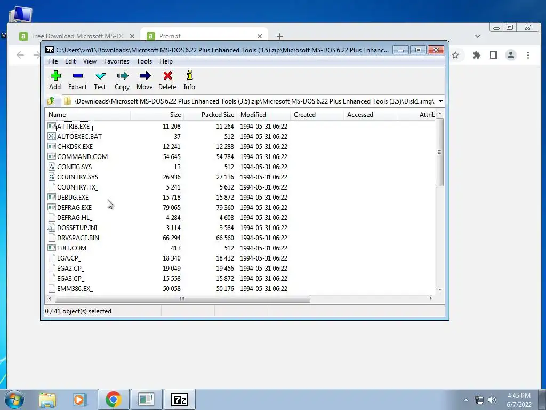Open Chrome extensions puzzle icon
Screen dimensions: 546x410
[476, 55]
